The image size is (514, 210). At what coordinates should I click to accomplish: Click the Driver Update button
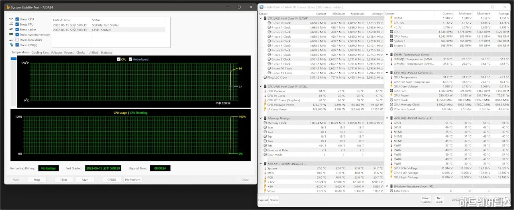click(426, 200)
